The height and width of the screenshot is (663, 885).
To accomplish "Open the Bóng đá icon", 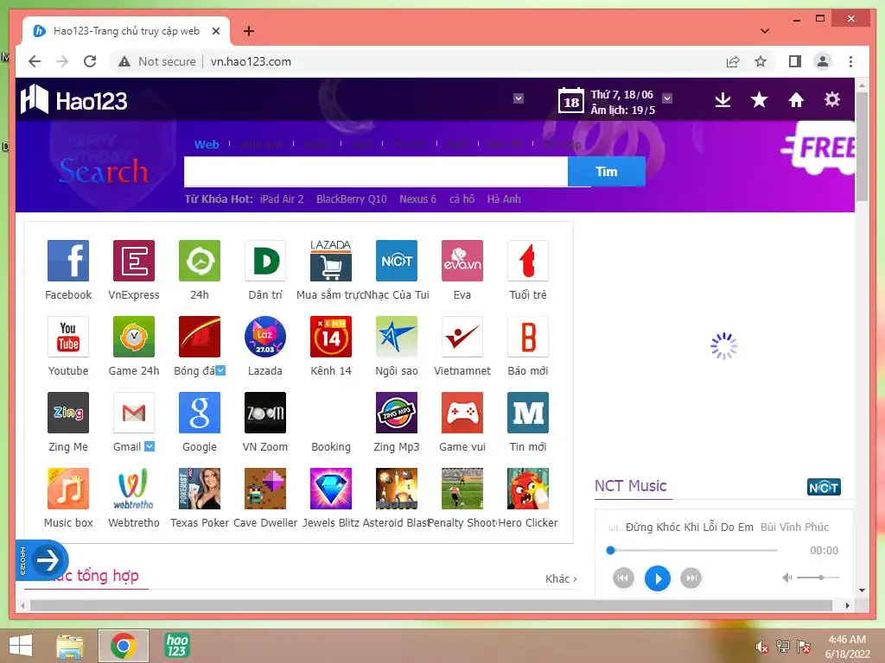I will (x=200, y=337).
